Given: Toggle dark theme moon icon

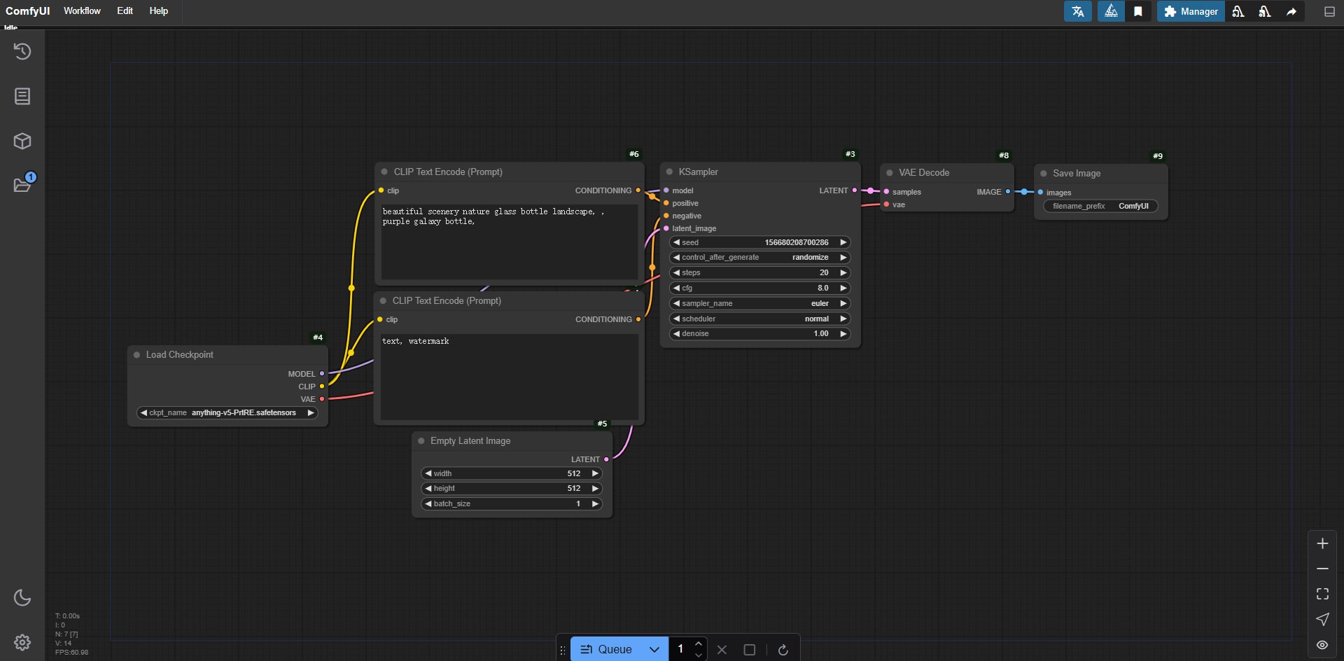Looking at the screenshot, I should tap(22, 597).
